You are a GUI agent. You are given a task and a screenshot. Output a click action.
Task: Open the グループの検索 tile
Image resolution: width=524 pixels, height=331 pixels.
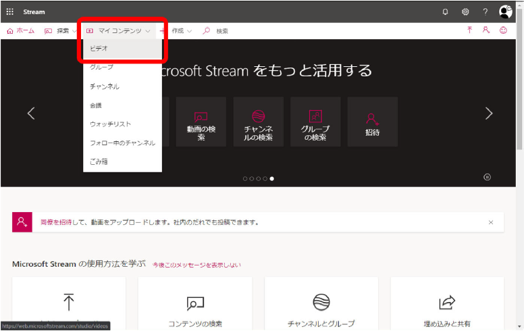pos(315,122)
